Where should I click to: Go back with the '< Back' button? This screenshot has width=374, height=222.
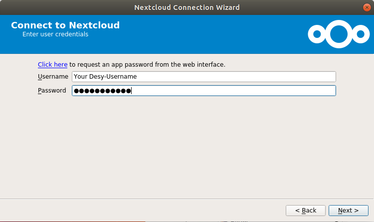(306, 211)
